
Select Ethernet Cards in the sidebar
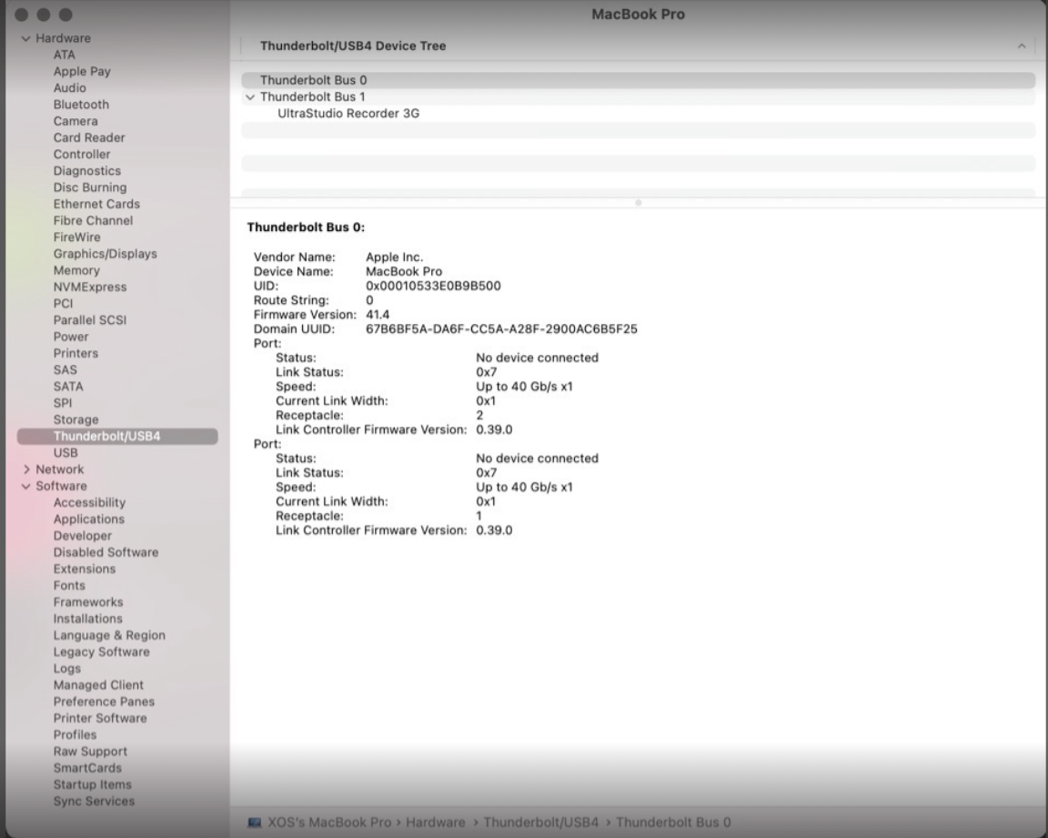(96, 205)
